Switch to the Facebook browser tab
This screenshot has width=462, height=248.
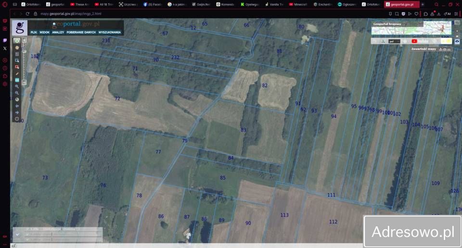(153, 4)
